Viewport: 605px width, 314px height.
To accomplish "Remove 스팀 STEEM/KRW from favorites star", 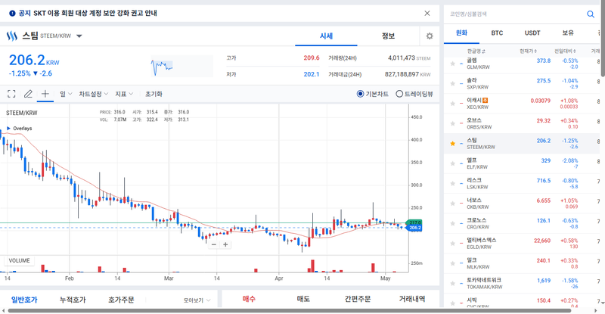I will (452, 143).
